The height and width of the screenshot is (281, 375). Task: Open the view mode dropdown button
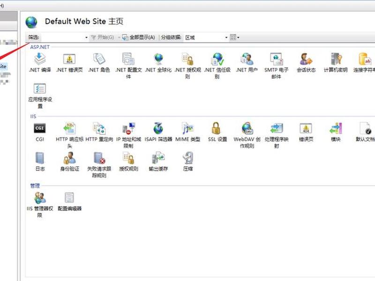[234, 37]
